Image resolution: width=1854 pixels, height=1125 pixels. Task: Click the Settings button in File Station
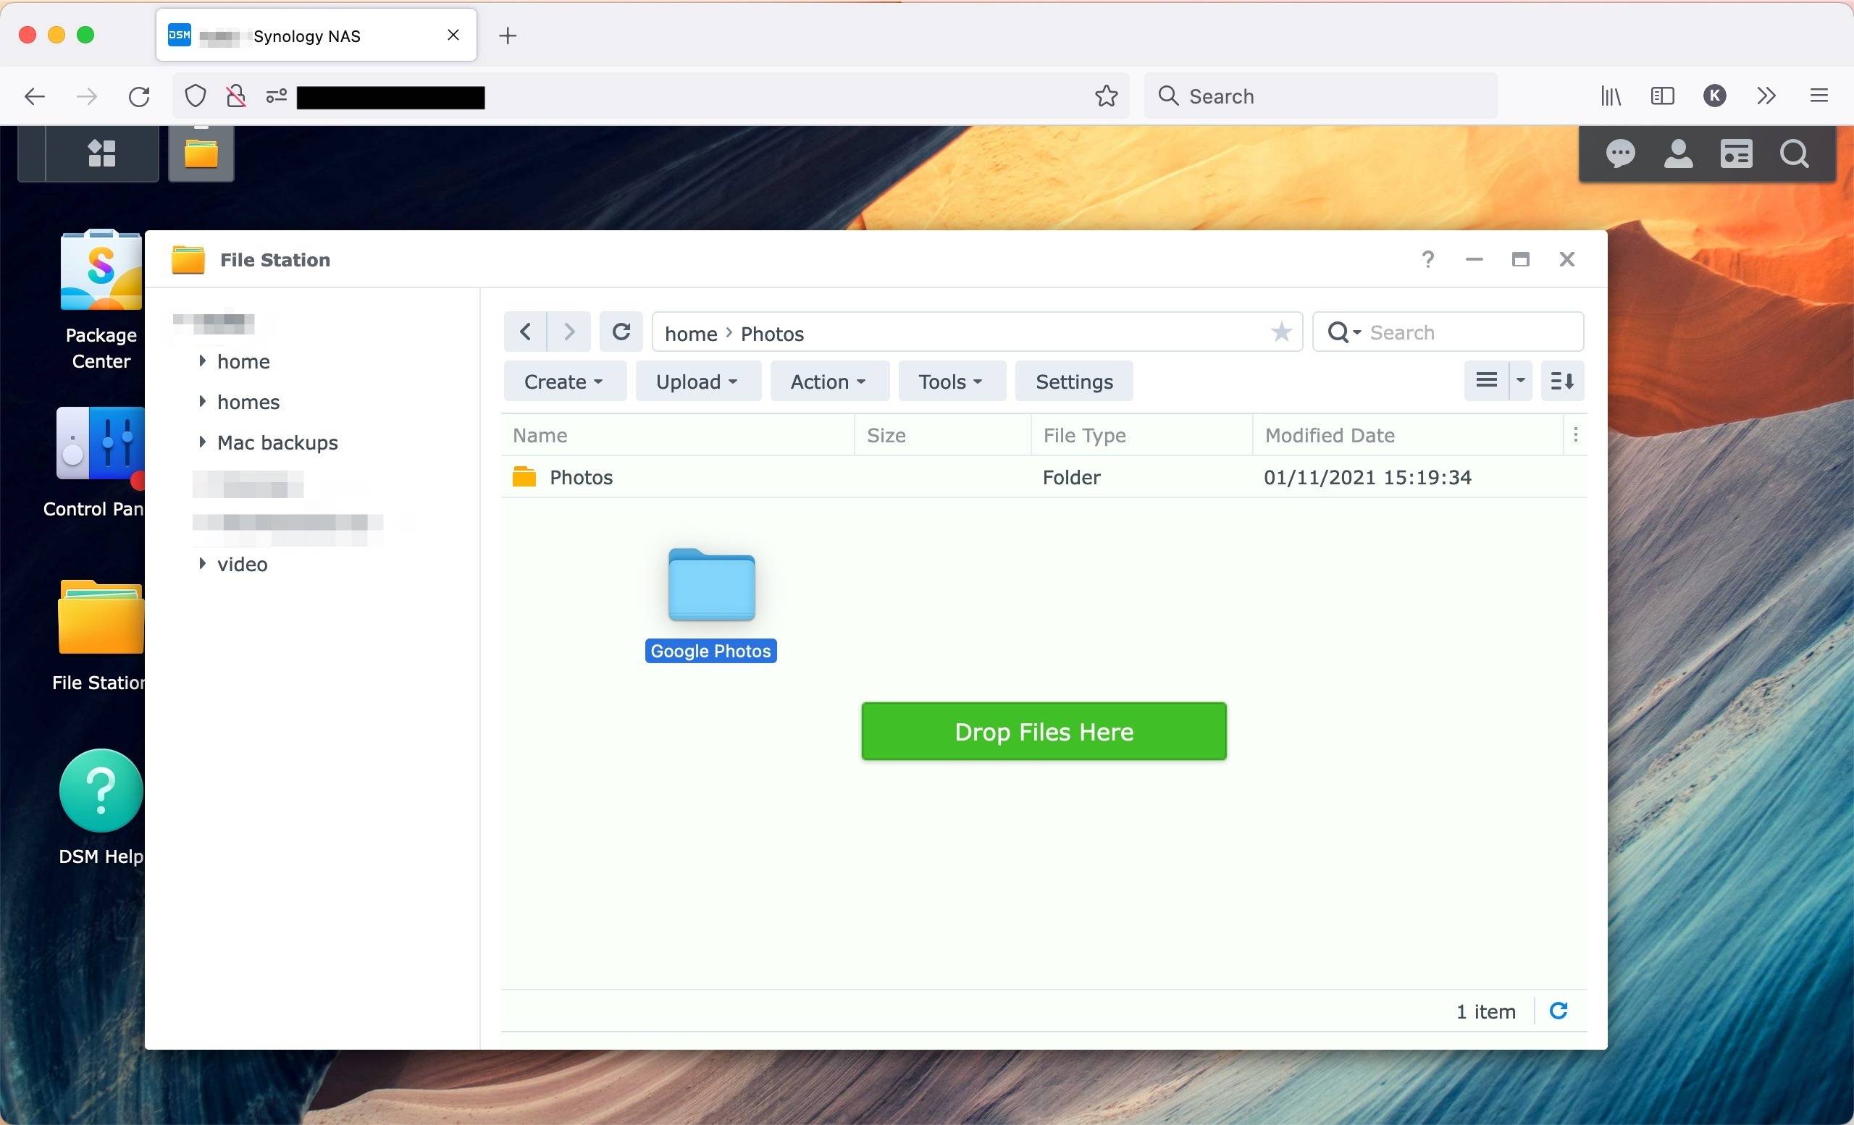click(1074, 382)
